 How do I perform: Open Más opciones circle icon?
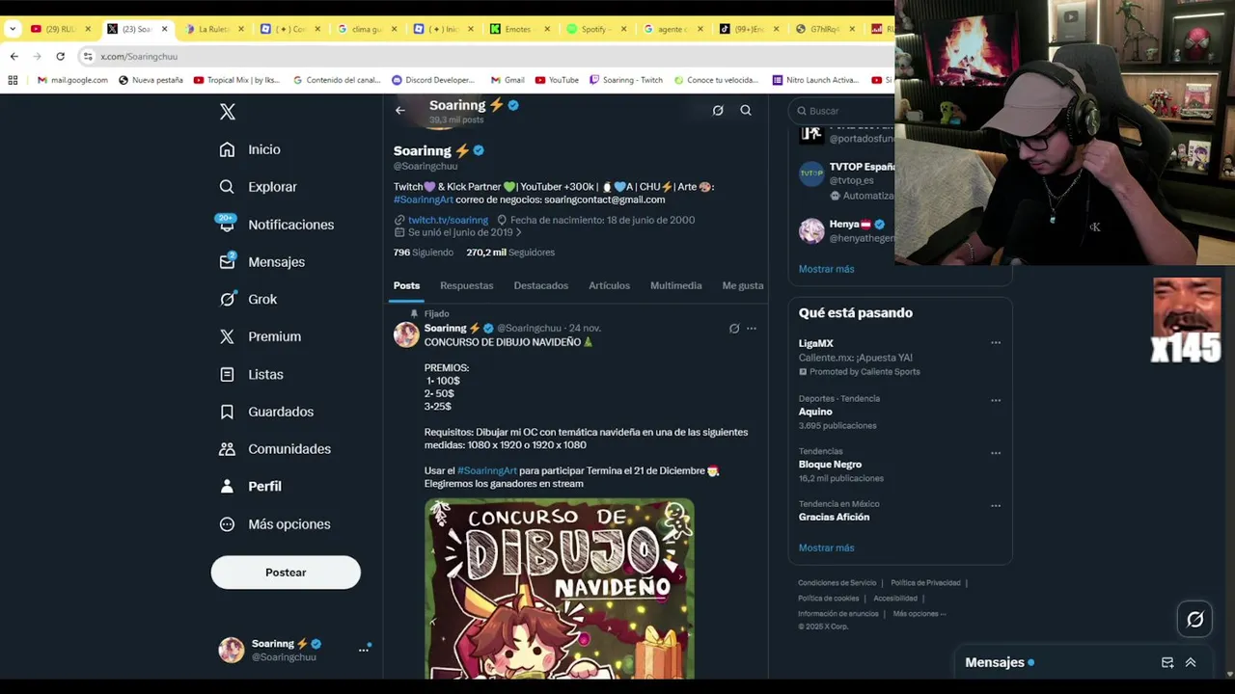click(227, 524)
